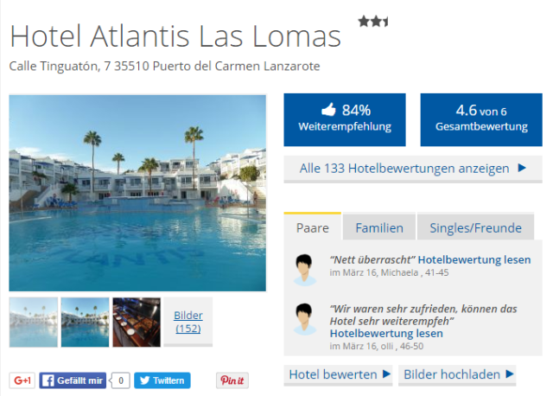
Task: Click the thumbs-up recommendation icon
Action: pyautogui.click(x=328, y=110)
